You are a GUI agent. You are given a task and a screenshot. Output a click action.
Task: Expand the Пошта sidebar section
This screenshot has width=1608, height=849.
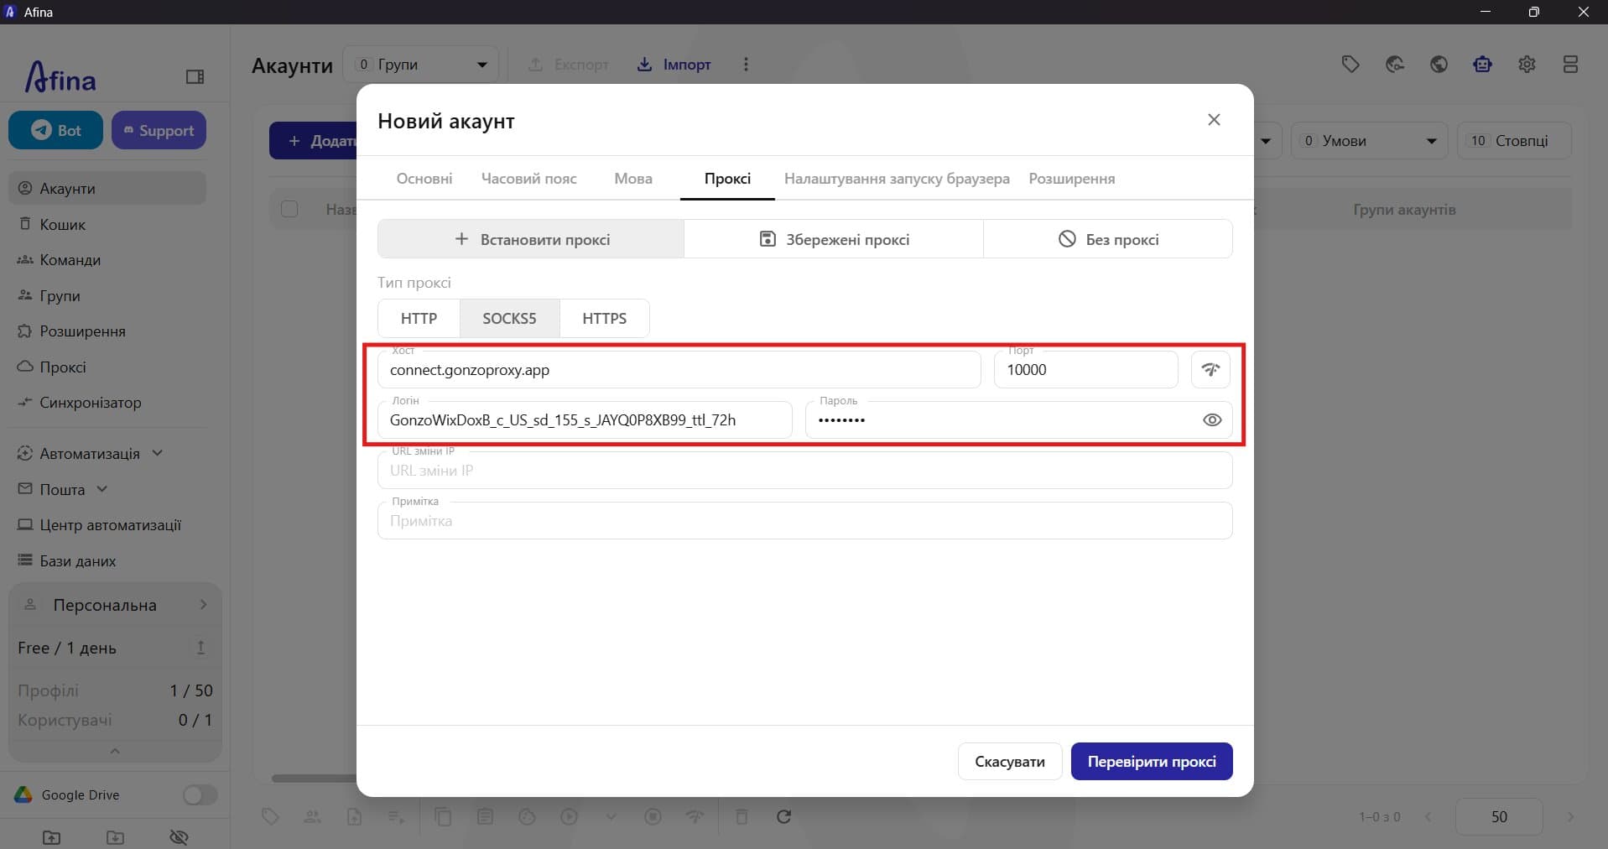[63, 489]
